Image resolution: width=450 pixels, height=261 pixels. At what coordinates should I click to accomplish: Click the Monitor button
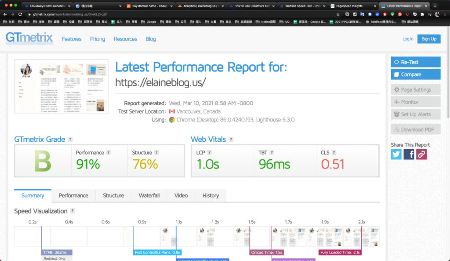(x=416, y=102)
